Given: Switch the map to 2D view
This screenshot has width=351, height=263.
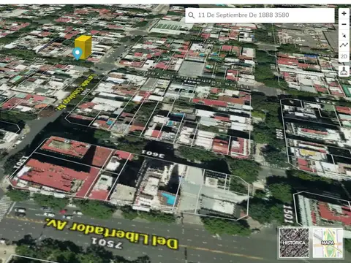Looking at the screenshot, I should (x=344, y=56).
